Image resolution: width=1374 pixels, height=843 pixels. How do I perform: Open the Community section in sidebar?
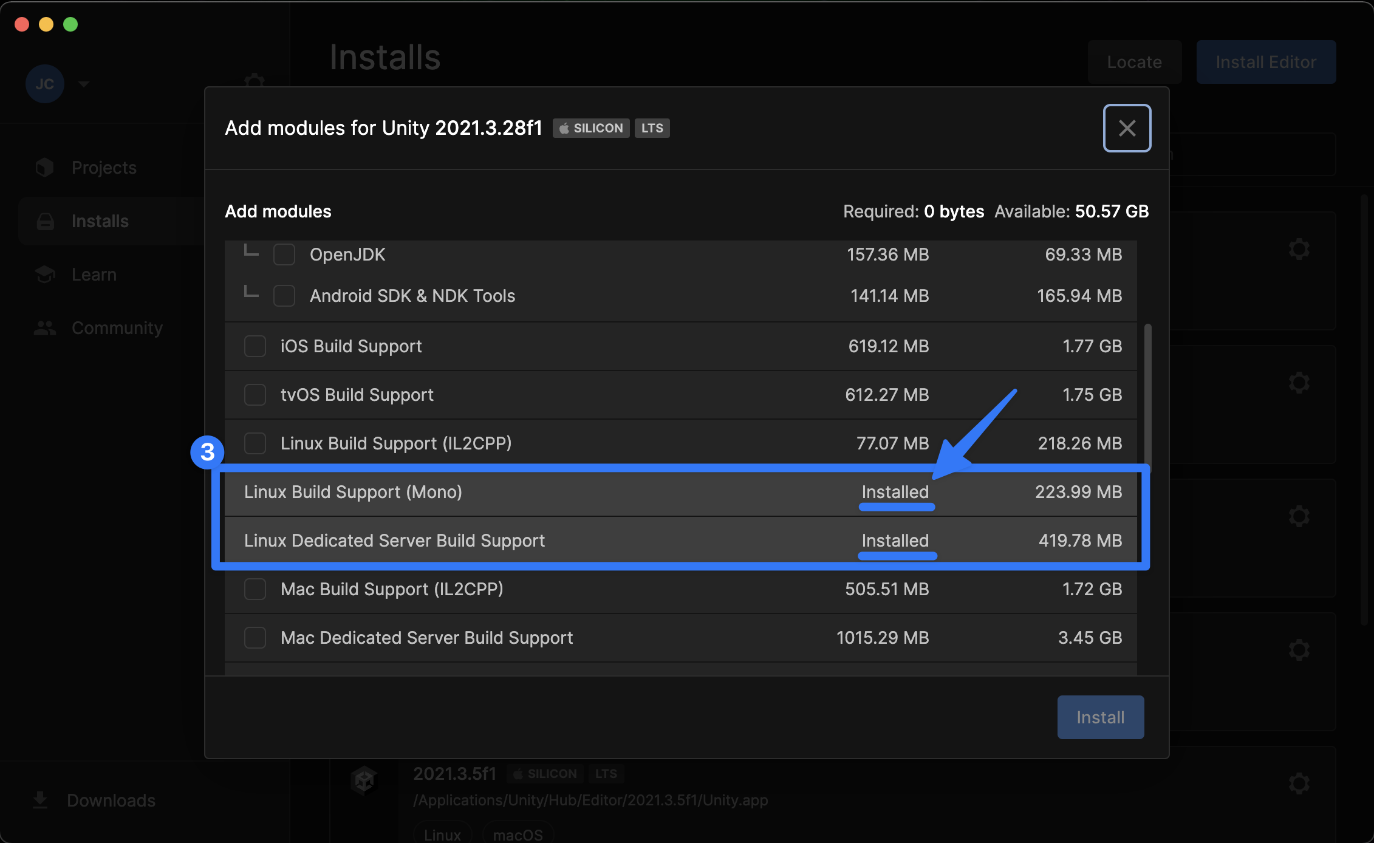[117, 328]
